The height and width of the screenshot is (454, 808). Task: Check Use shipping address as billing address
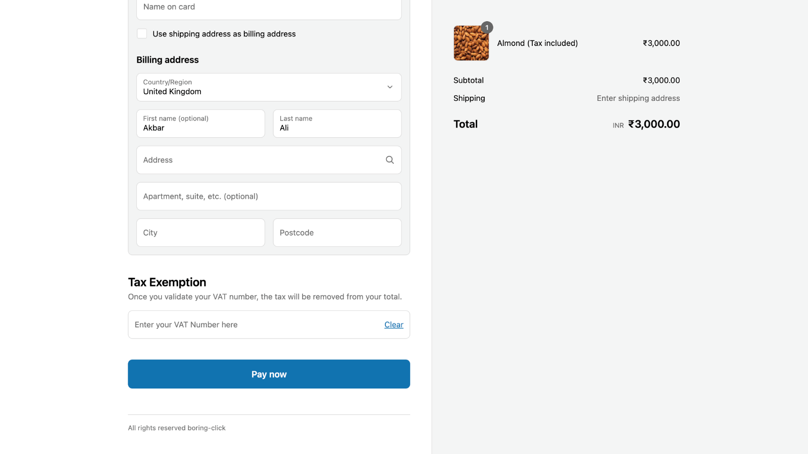pyautogui.click(x=142, y=34)
